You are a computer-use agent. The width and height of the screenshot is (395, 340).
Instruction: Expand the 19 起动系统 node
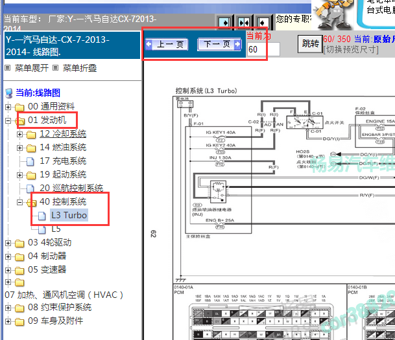click(x=19, y=175)
